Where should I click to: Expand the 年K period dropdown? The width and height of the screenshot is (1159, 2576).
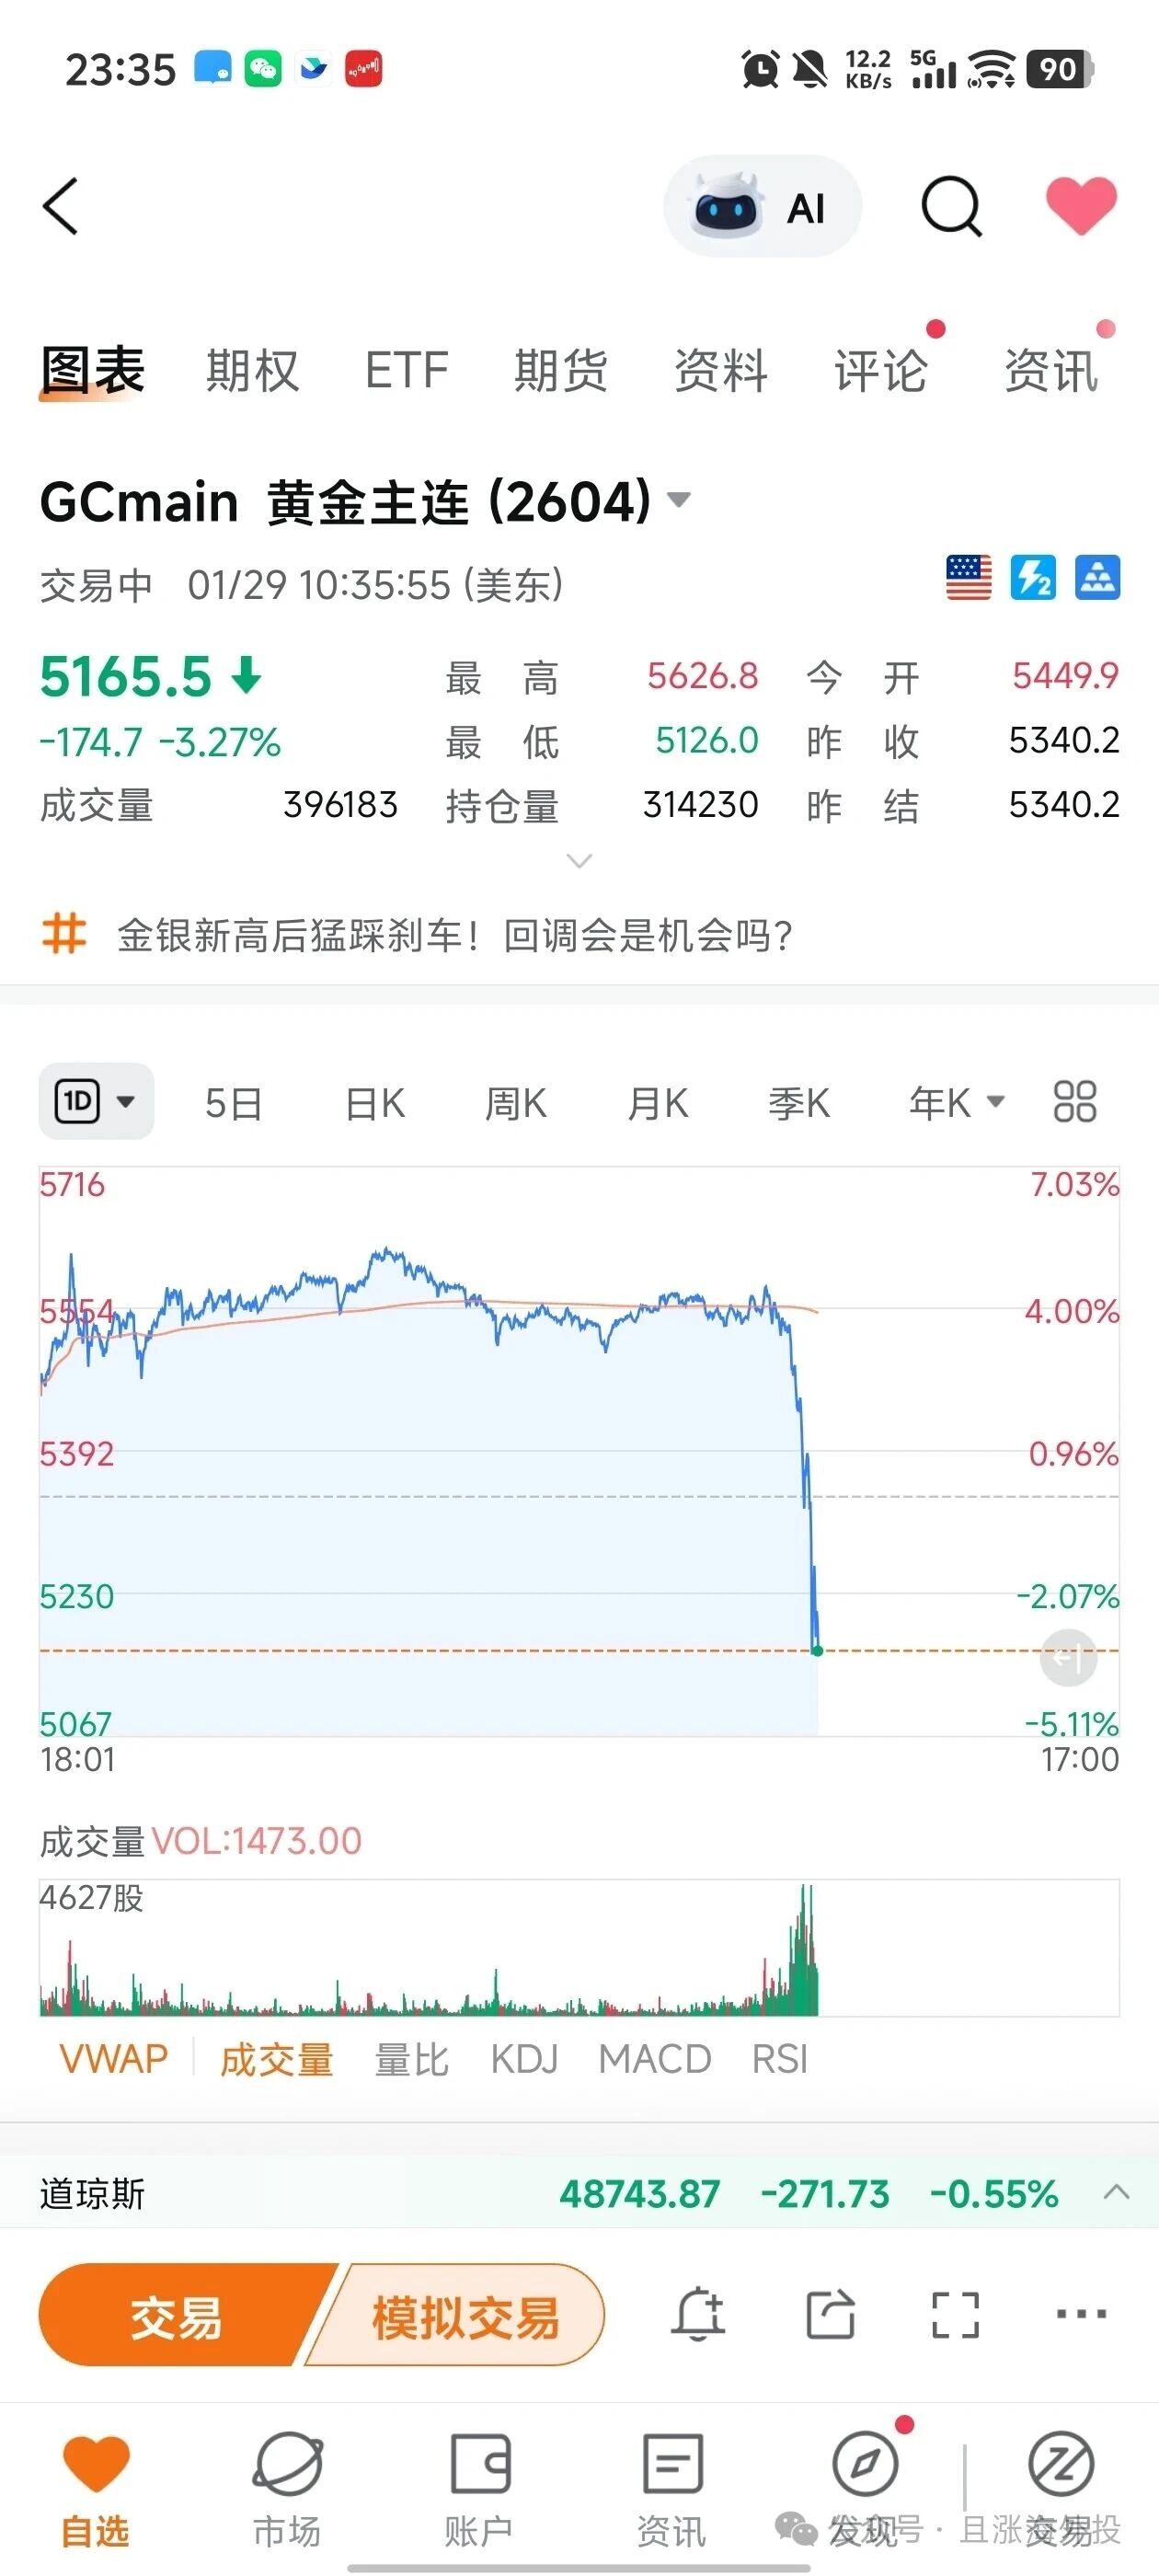tap(956, 1103)
